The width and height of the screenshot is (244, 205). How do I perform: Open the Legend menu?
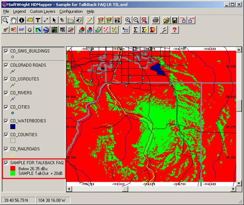[19, 11]
